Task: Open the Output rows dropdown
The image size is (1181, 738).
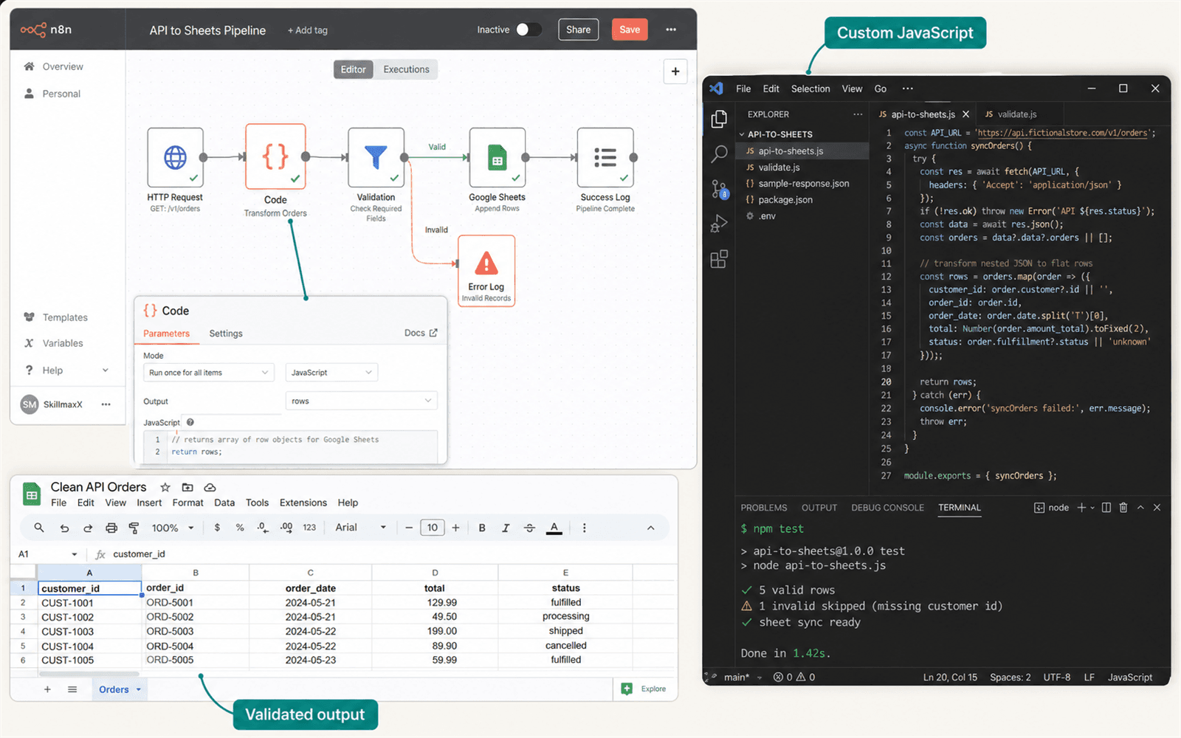Action: (x=362, y=401)
